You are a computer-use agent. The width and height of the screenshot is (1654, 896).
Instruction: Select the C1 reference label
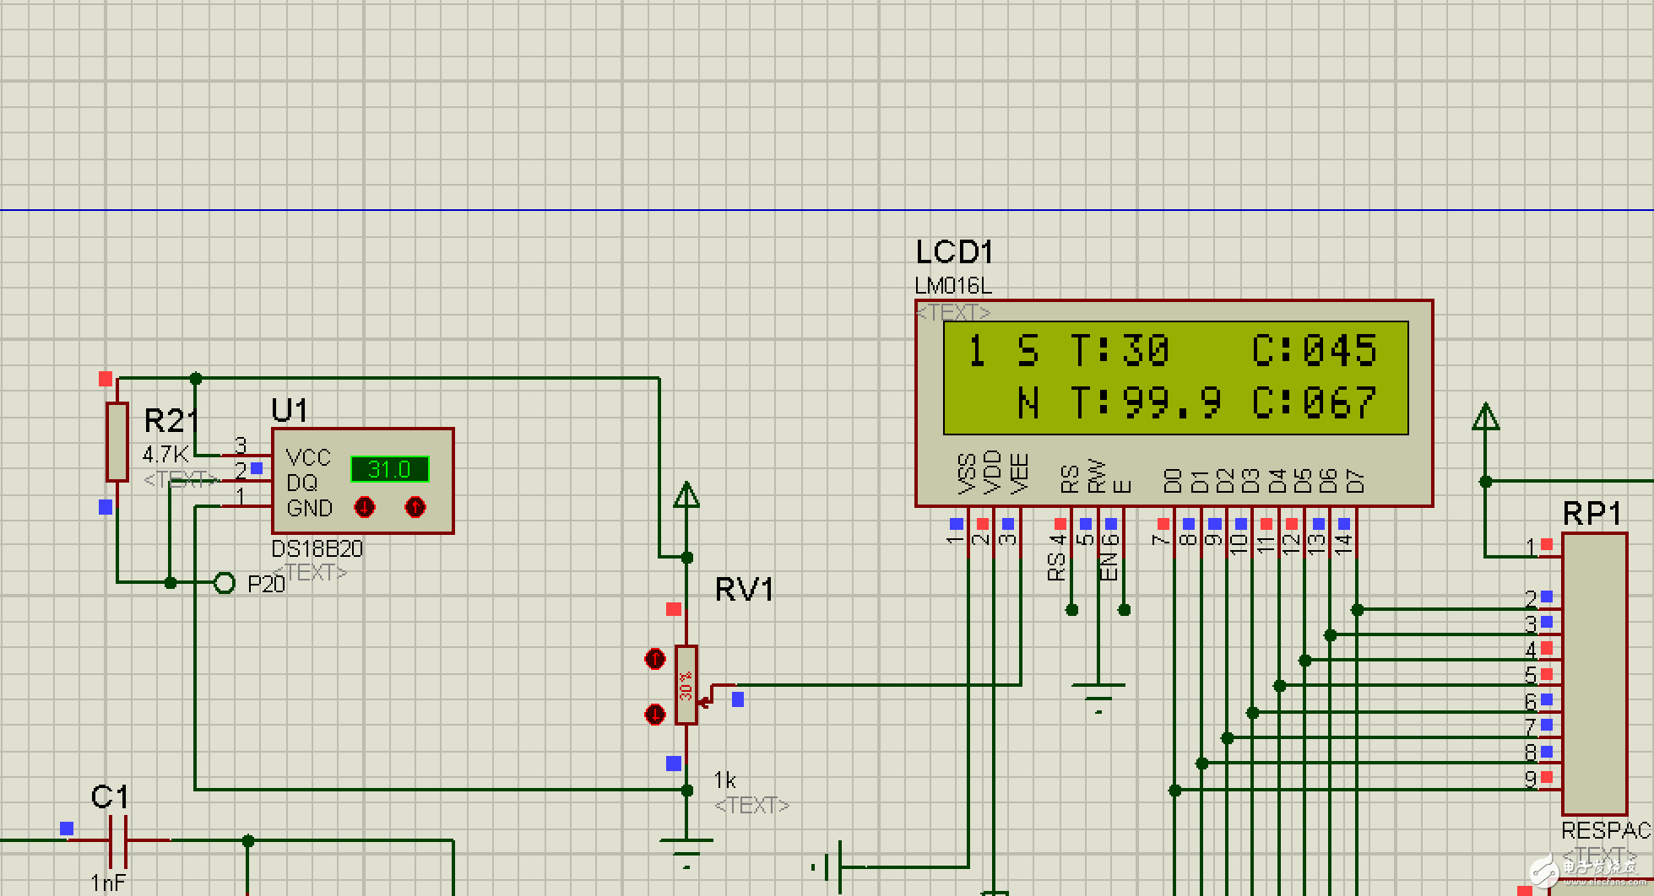[x=110, y=796]
